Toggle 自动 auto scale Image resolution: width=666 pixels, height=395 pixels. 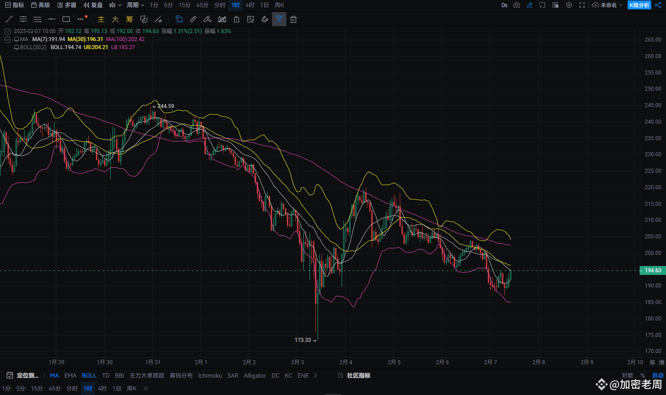(658, 375)
